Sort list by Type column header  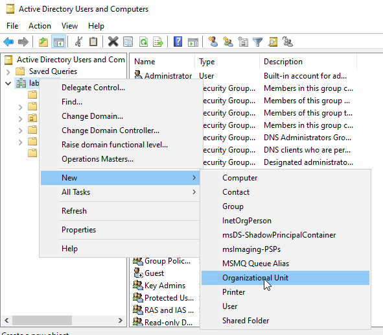click(227, 62)
